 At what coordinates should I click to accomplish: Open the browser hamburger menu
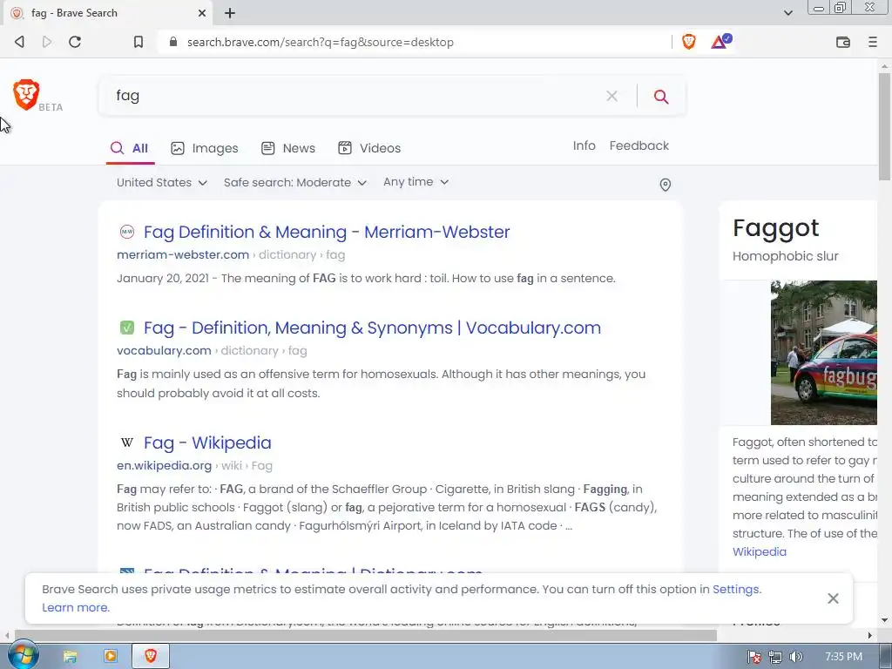tap(873, 42)
